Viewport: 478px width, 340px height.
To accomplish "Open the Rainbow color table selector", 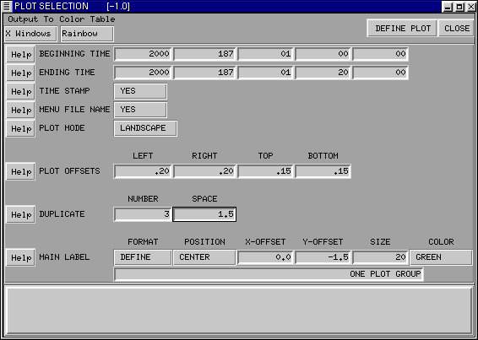I will pos(87,34).
